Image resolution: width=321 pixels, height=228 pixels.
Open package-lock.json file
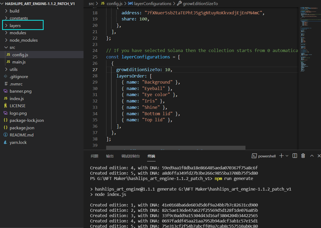click(x=27, y=121)
